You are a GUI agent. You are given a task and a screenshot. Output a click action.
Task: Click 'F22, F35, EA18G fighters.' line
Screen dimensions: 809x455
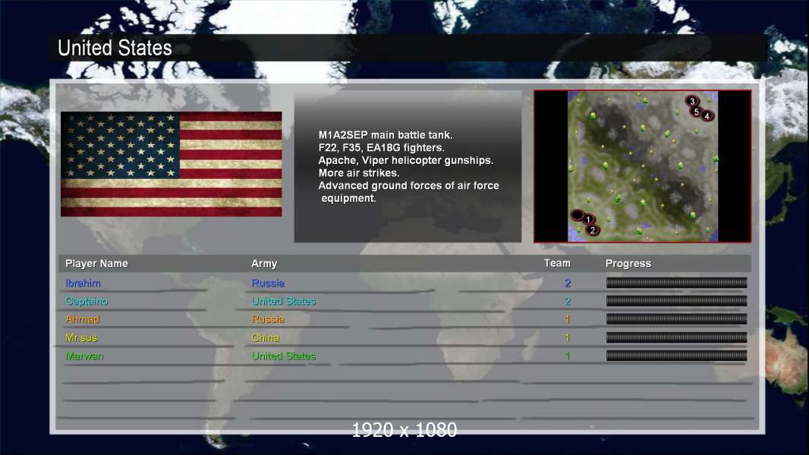(381, 147)
